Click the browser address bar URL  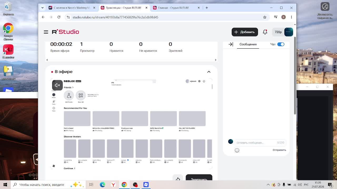point(115,17)
